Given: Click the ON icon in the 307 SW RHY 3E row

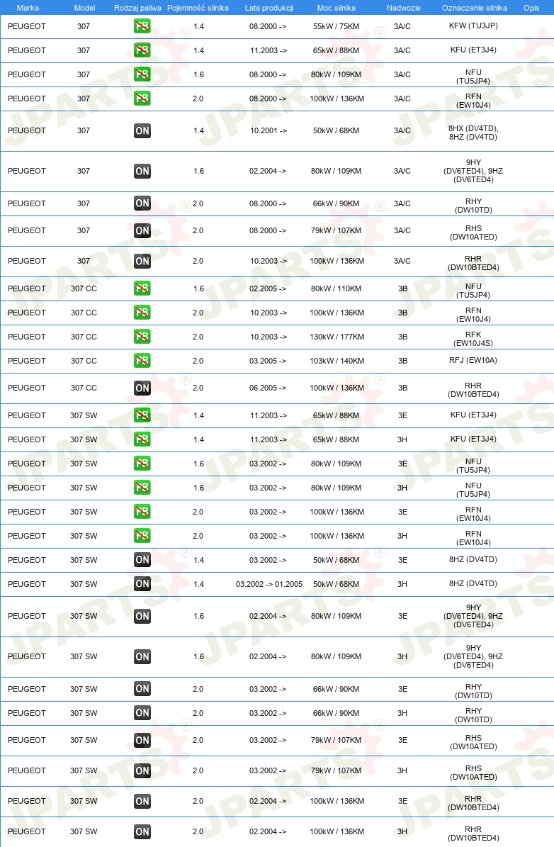Looking at the screenshot, I should point(142,689).
